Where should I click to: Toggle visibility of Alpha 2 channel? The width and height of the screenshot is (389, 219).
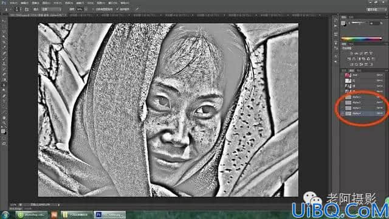[x=343, y=102]
